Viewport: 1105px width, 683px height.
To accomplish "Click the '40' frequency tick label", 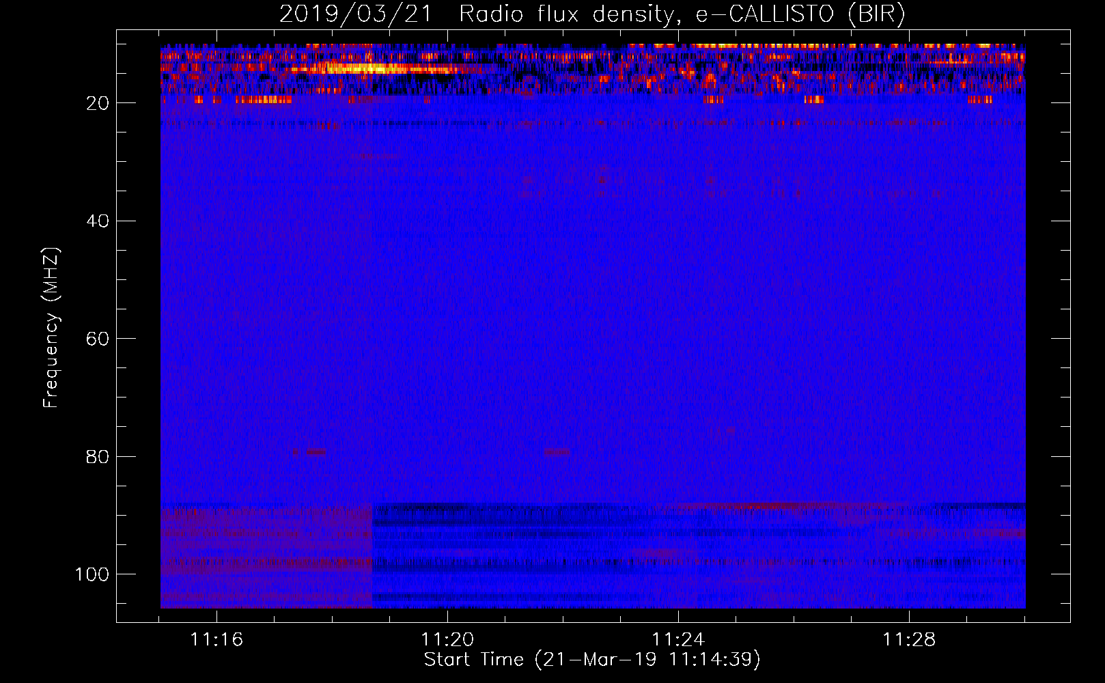I will click(x=98, y=221).
